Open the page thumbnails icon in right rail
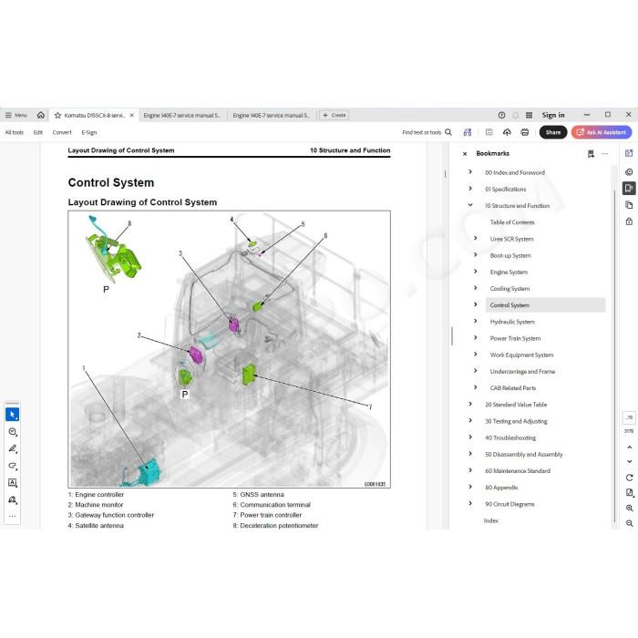 click(x=629, y=205)
